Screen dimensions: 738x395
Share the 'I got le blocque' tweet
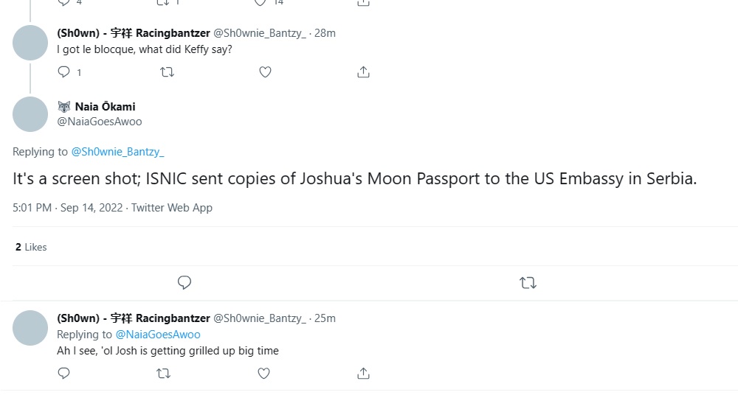363,72
